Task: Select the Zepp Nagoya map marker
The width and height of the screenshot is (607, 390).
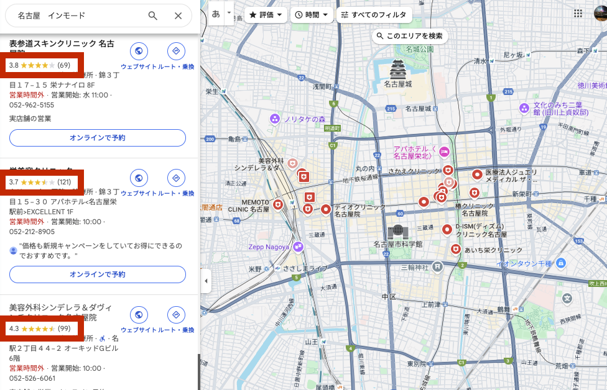Action: point(298,247)
